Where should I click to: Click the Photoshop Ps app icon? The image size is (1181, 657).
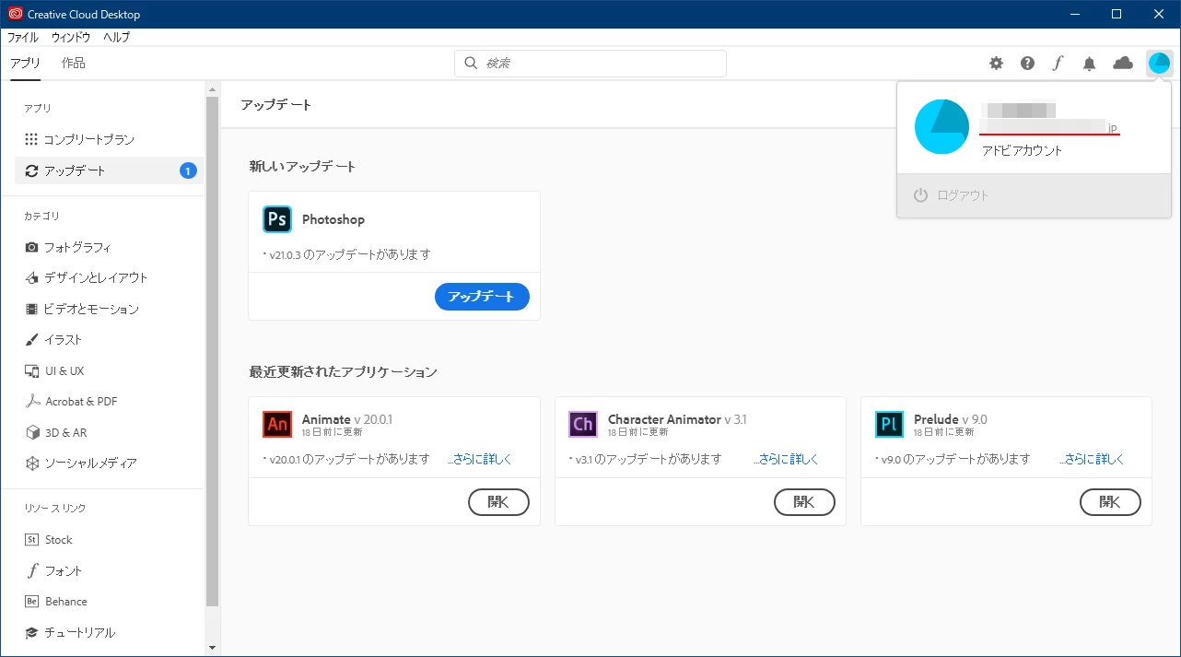(277, 219)
